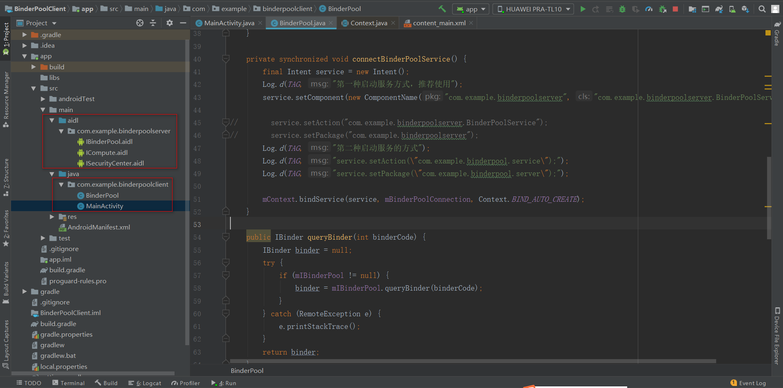Expand the androidTest folder
The height and width of the screenshot is (388, 783).
pyautogui.click(x=43, y=99)
